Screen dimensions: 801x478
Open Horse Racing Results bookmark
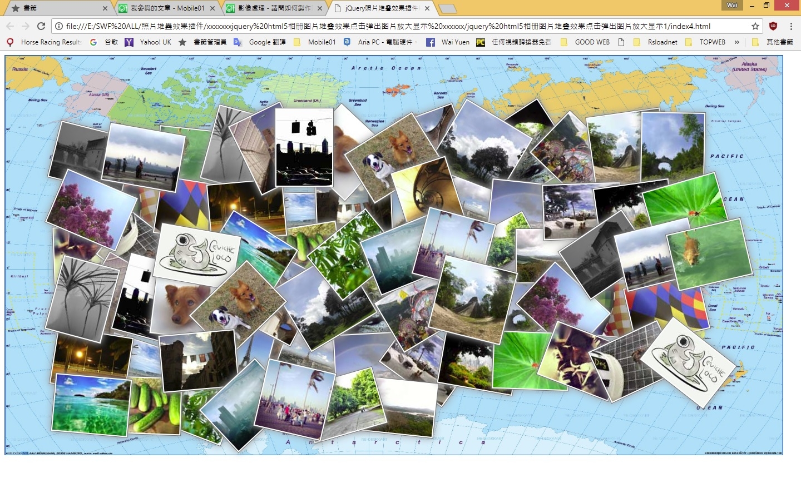click(44, 42)
